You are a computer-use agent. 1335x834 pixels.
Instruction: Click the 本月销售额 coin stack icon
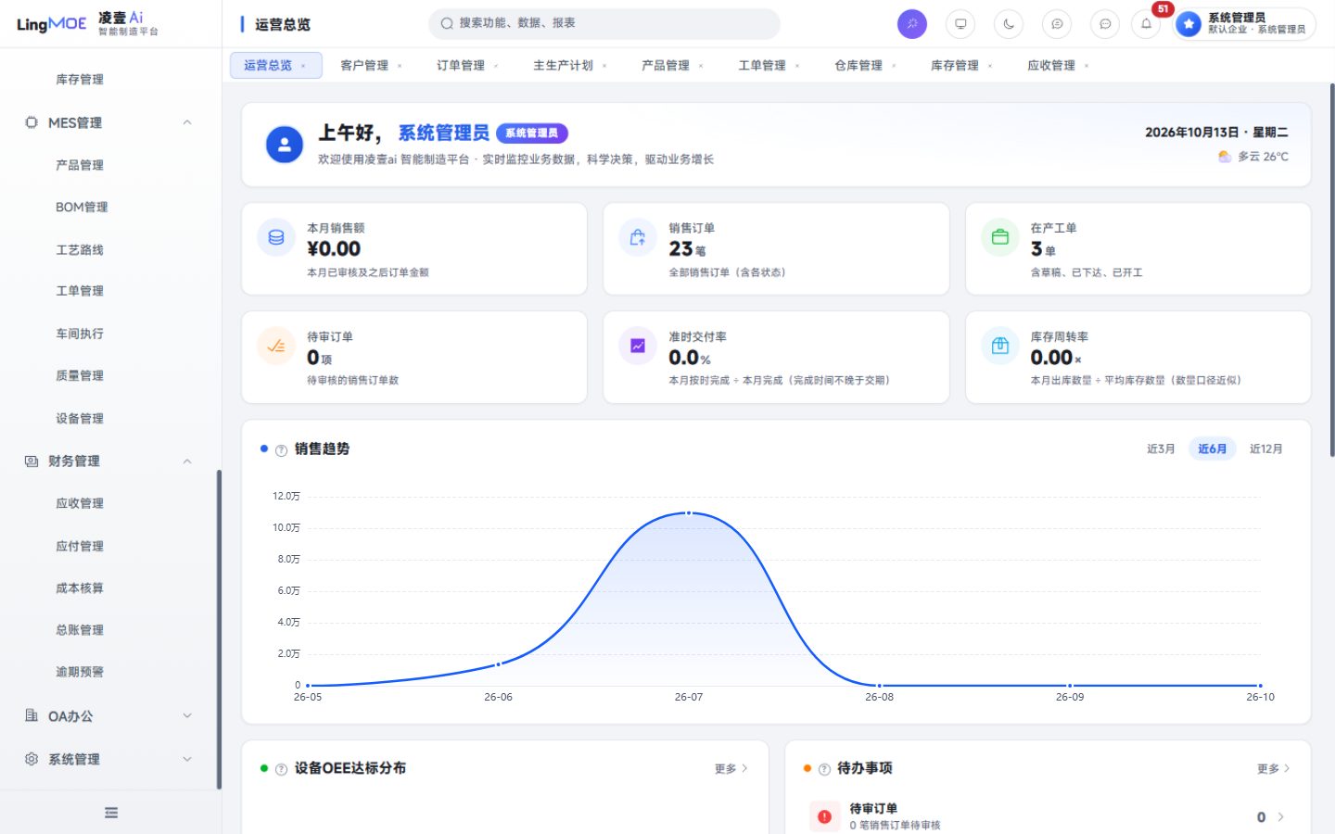coord(276,238)
